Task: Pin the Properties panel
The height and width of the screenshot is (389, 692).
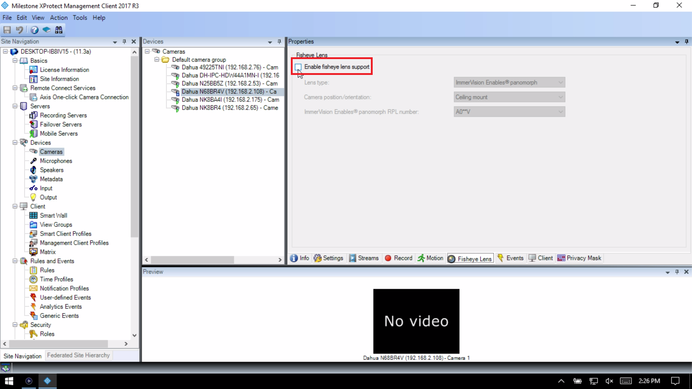Action: coord(686,41)
